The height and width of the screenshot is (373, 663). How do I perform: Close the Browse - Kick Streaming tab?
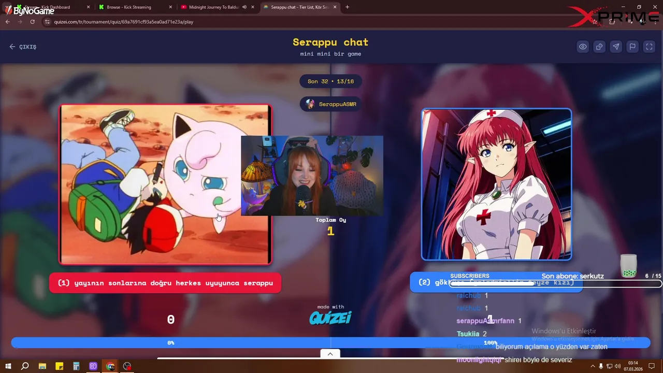coord(171,7)
